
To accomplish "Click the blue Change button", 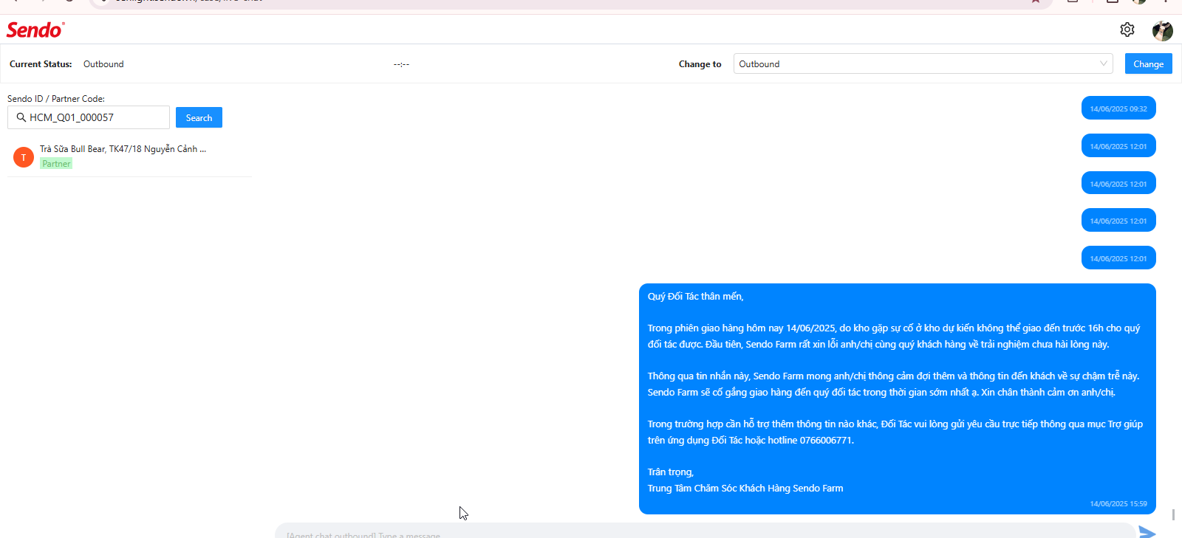I will [x=1148, y=63].
